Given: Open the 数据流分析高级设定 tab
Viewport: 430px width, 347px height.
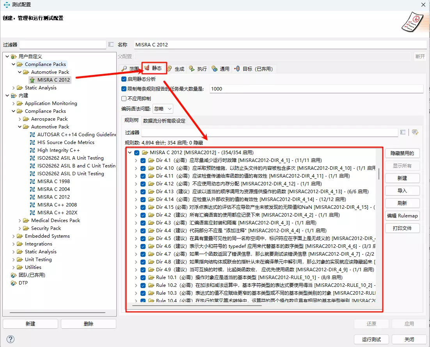Looking at the screenshot, I should [x=164, y=121].
